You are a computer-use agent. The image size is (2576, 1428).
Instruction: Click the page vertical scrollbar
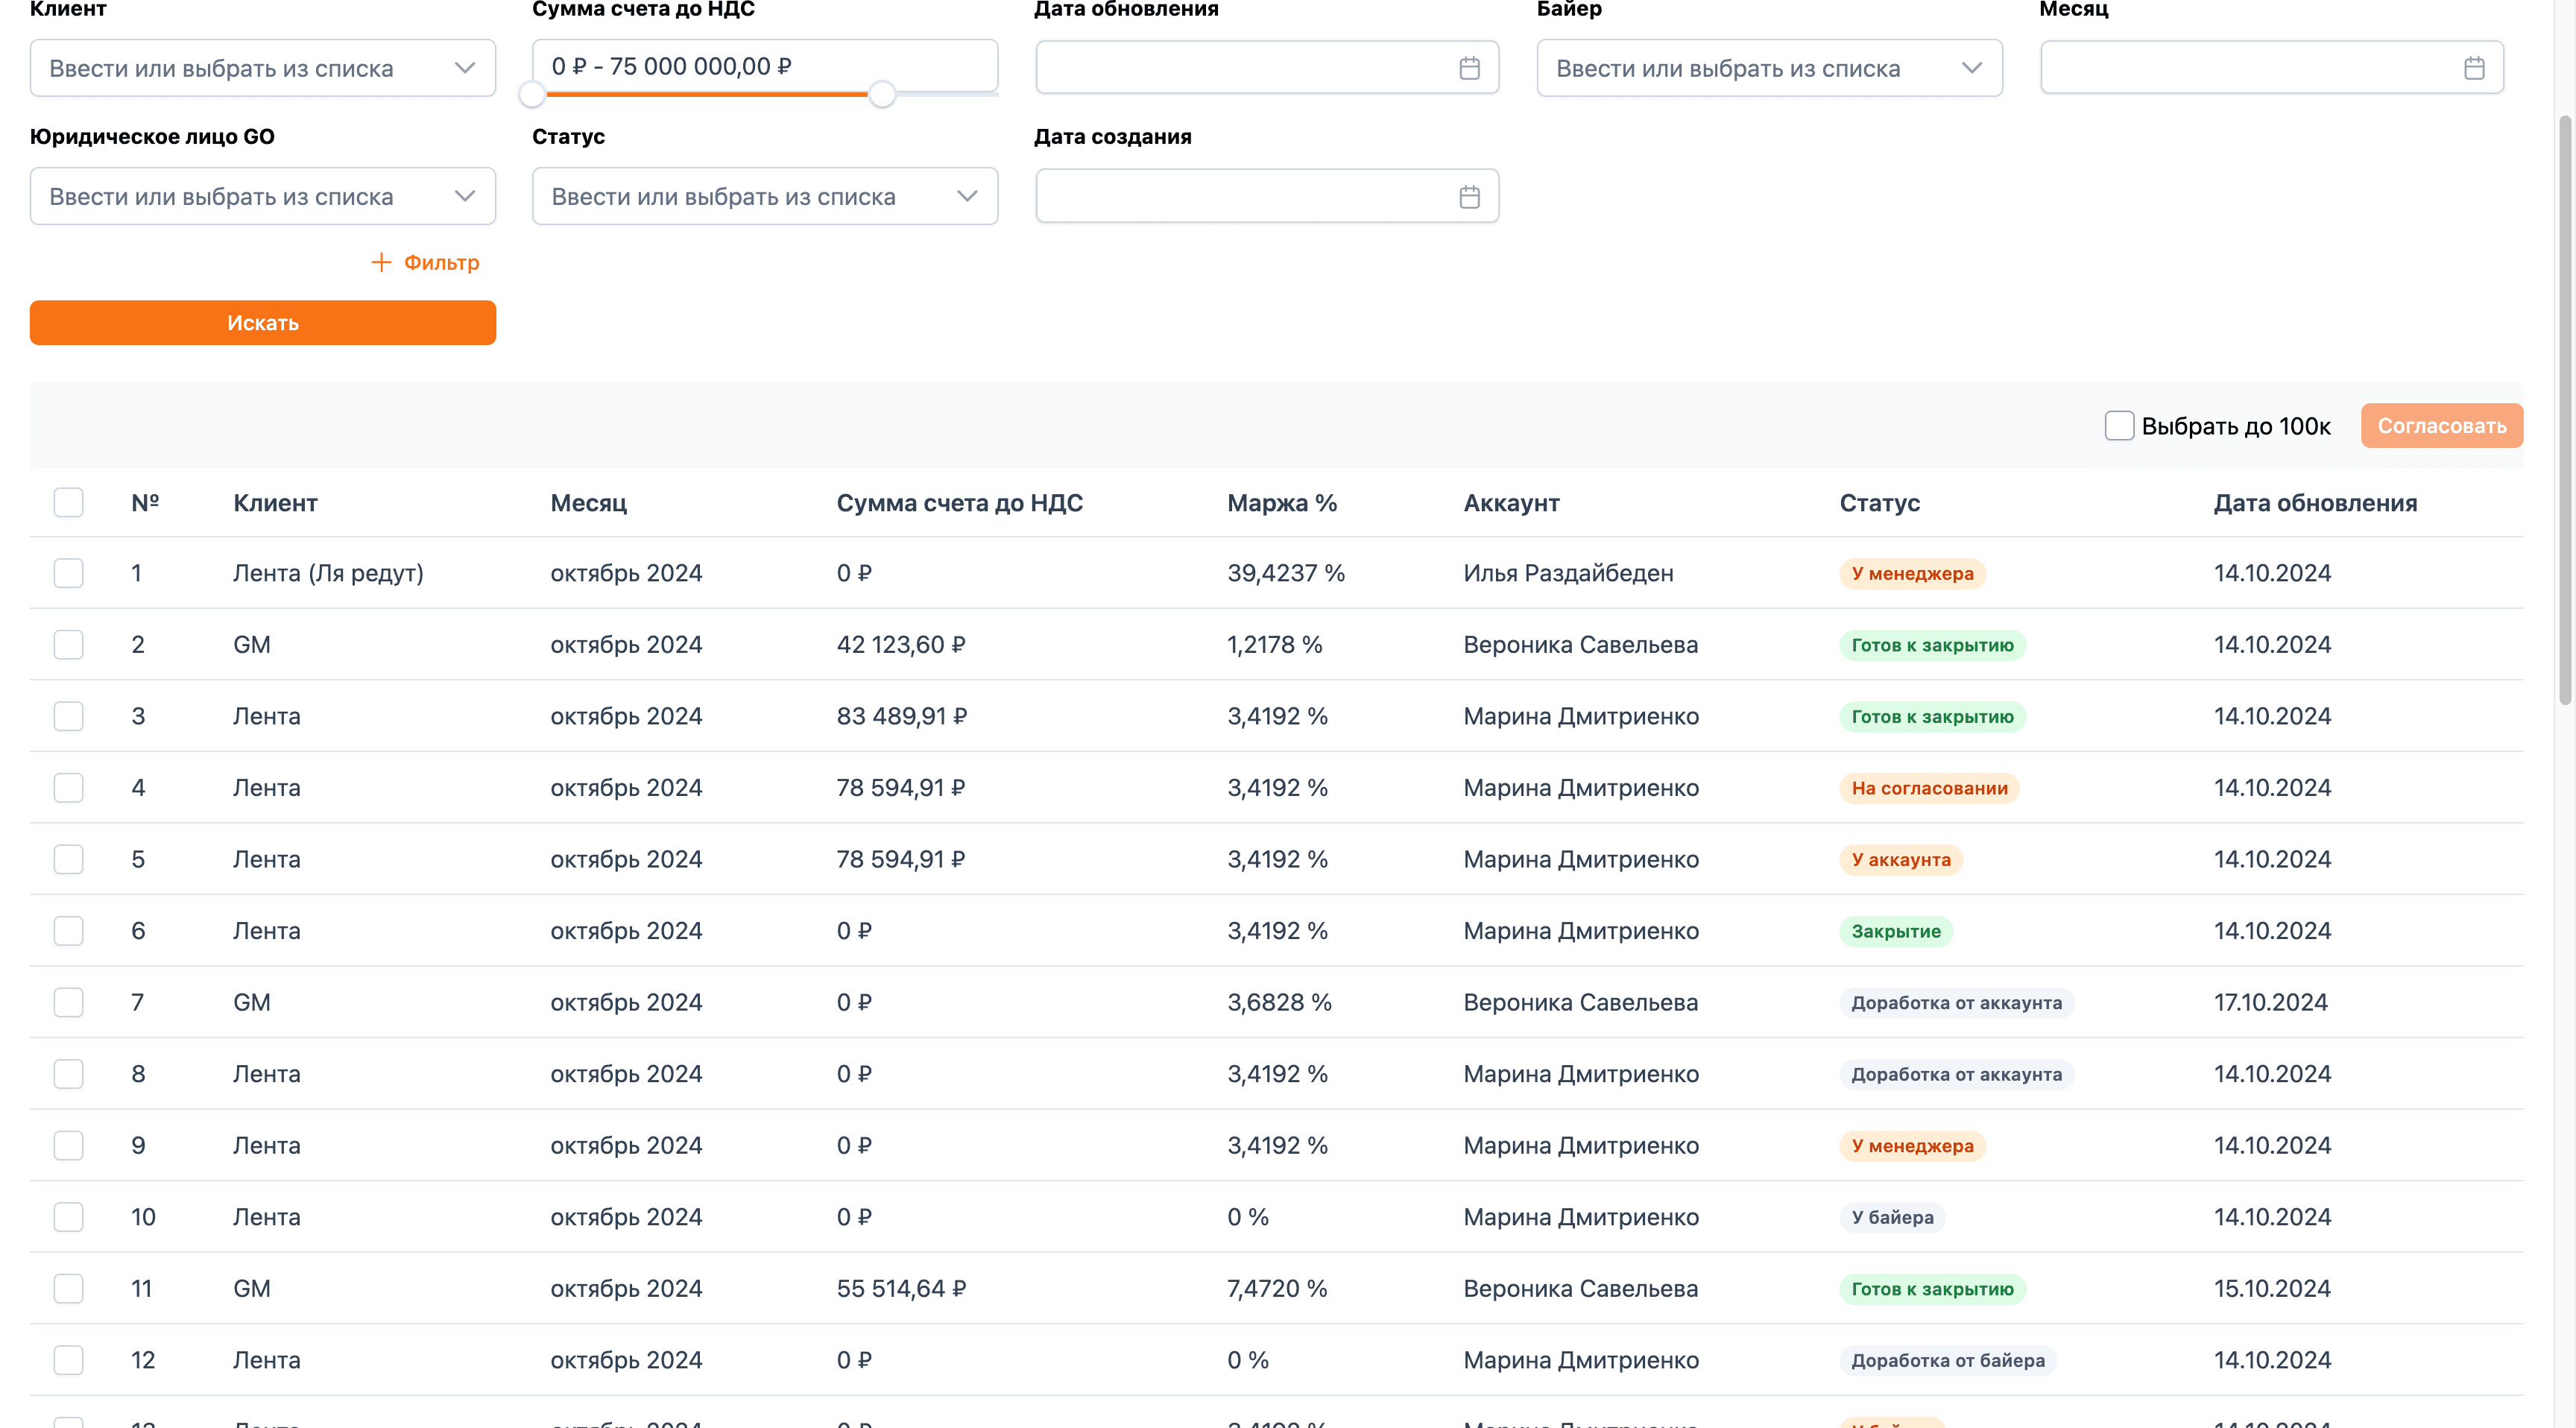coord(2565,410)
